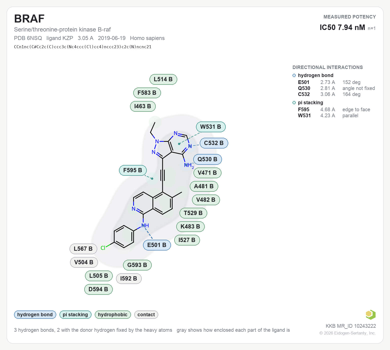Select residue L505 B
Viewport: 390px width, 350px height.
click(x=99, y=276)
